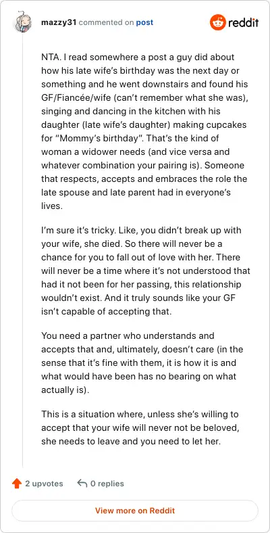Click the paragraph beginning "NTA. I read somewhere"
270x533 pixels.
tap(144, 131)
